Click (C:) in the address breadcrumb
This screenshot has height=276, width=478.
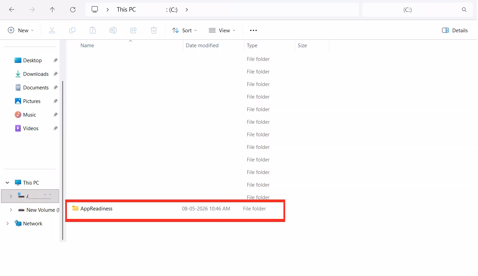coord(173,10)
